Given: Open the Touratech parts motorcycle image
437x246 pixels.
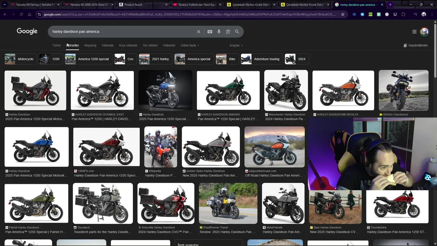Looking at the screenshot, I should point(103,204).
